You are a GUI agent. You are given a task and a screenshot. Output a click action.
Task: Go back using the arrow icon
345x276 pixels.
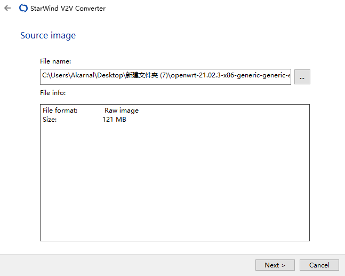point(7,9)
